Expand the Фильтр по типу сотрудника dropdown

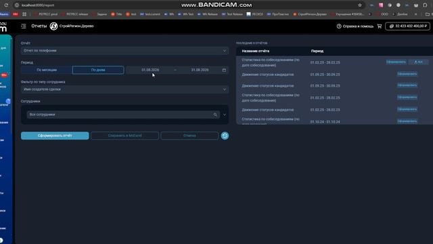[x=124, y=89]
